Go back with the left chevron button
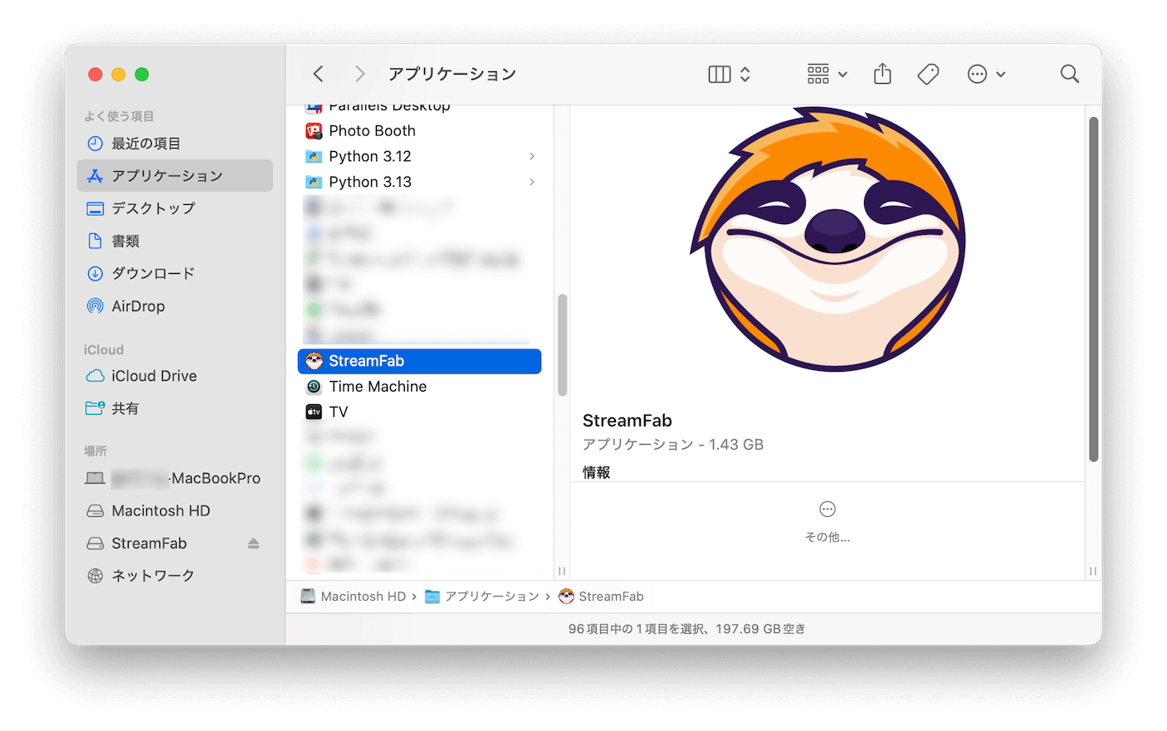The image size is (1167, 731). [318, 74]
